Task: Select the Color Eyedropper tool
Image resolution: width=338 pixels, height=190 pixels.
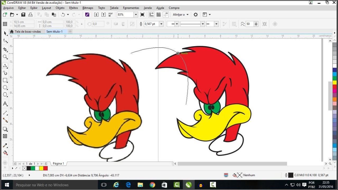Action: tap(5, 145)
